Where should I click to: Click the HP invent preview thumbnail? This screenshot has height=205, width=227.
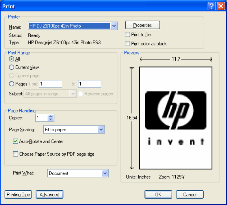click(x=176, y=118)
